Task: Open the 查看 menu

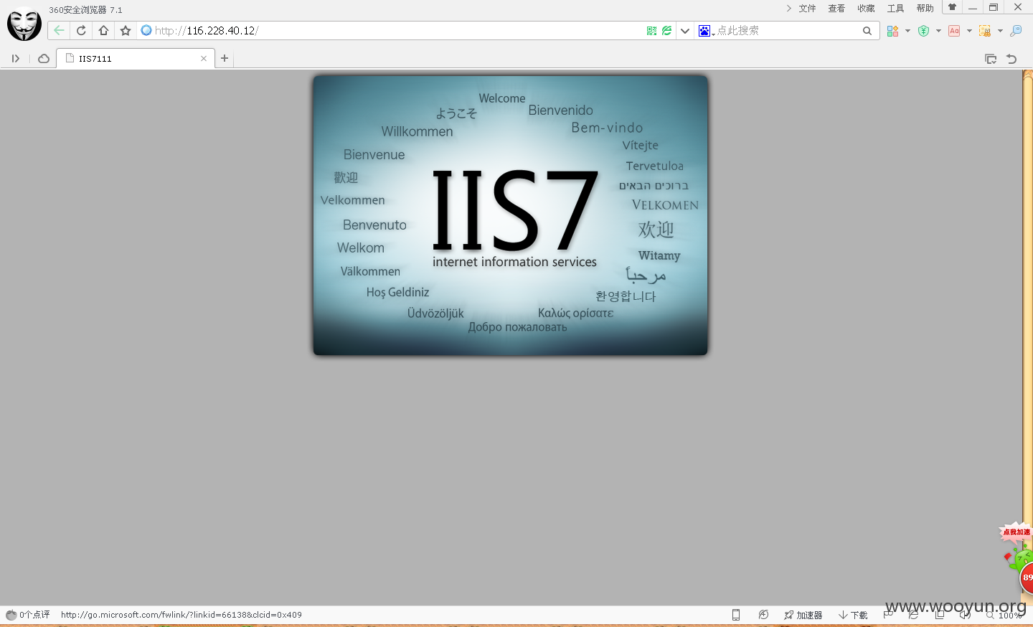Action: [x=836, y=9]
